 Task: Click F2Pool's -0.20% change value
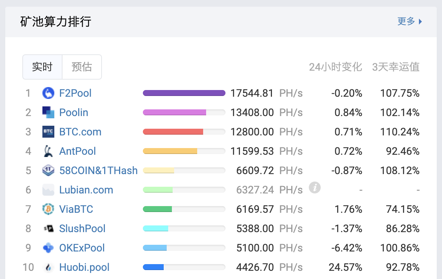coord(347,93)
